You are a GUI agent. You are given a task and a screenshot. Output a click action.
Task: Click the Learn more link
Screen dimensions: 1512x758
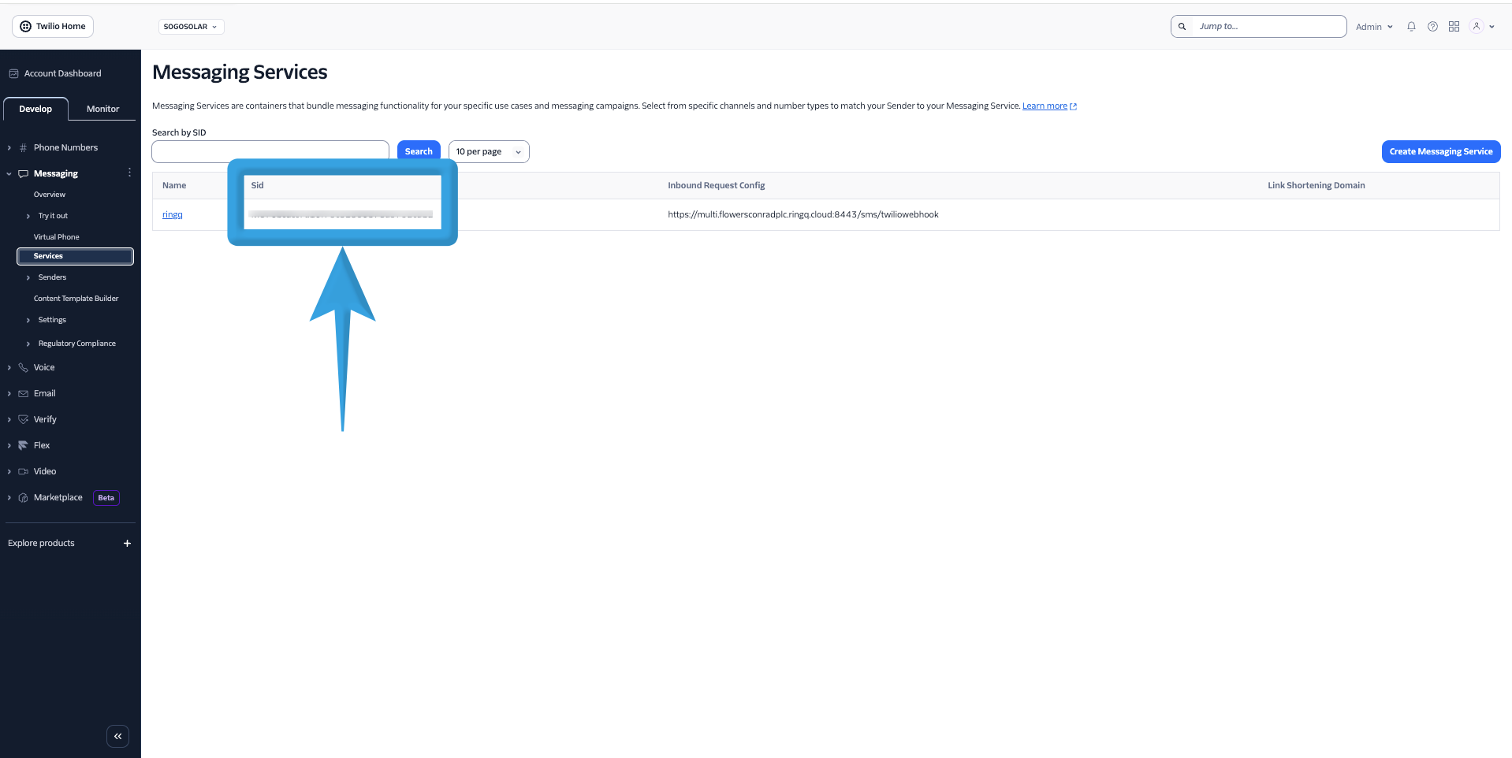(1045, 105)
